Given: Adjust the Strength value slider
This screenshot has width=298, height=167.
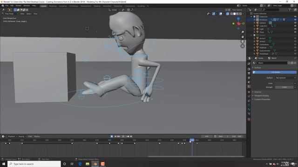Looking at the screenshot, I should (x=284, y=87).
